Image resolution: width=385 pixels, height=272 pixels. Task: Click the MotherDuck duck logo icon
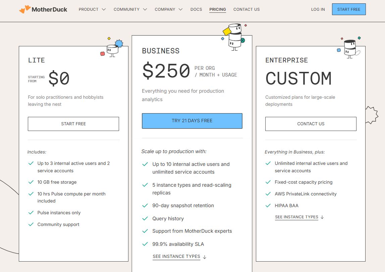click(x=25, y=9)
